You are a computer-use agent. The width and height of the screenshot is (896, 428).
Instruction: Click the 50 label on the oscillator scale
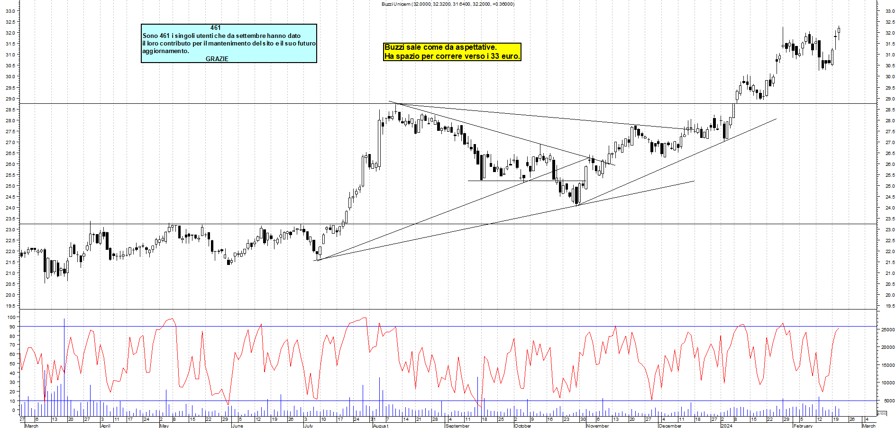click(13, 364)
